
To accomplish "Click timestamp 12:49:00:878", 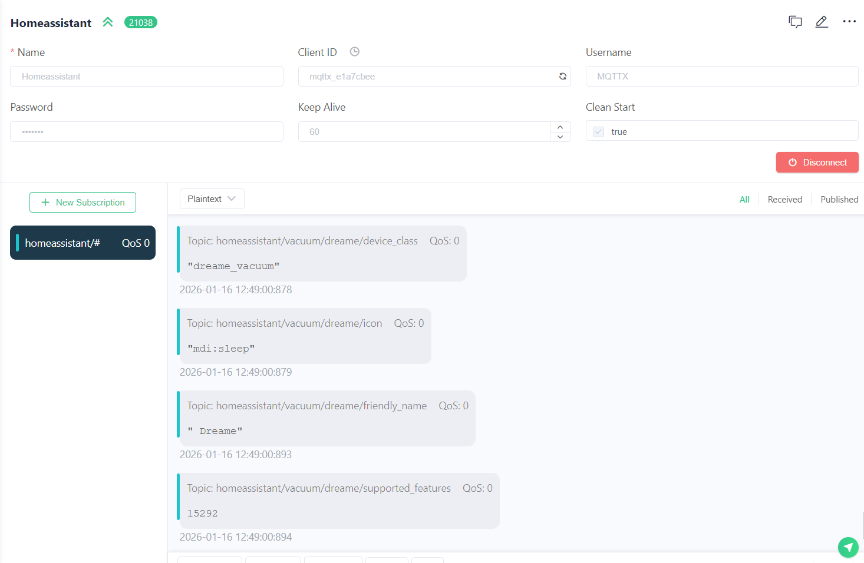I will pos(236,290).
